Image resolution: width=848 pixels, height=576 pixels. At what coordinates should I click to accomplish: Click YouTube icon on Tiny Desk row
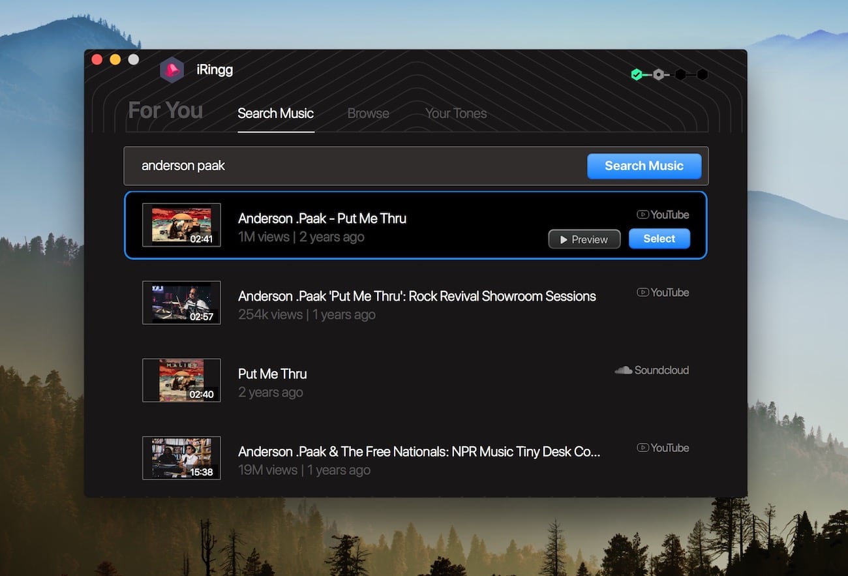[x=643, y=447]
